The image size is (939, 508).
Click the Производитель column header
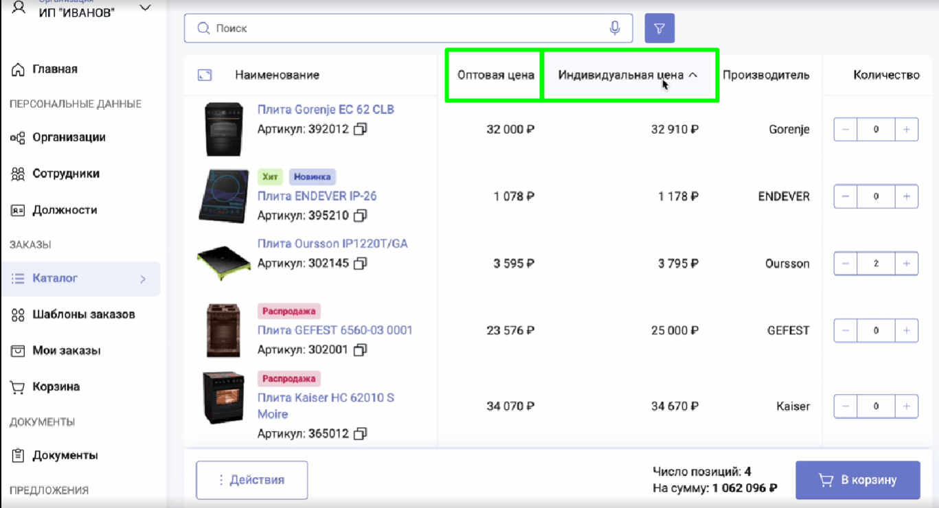[766, 76]
